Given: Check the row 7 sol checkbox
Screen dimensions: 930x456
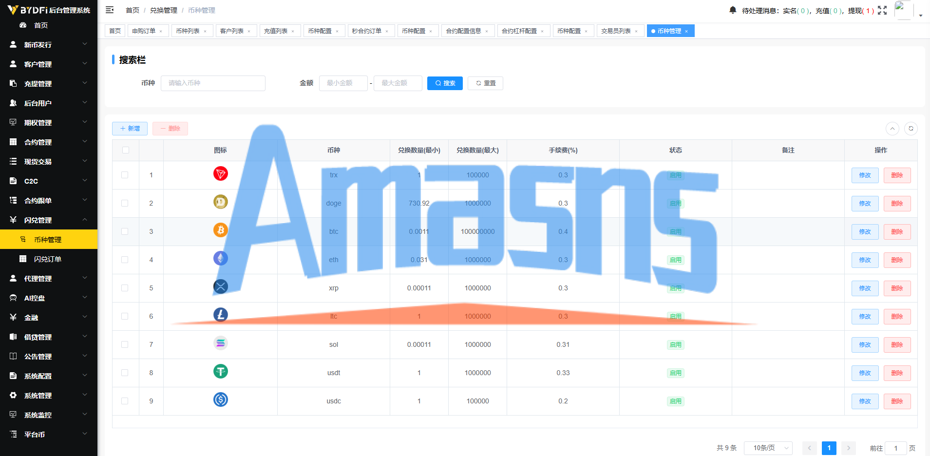Looking at the screenshot, I should [x=125, y=344].
